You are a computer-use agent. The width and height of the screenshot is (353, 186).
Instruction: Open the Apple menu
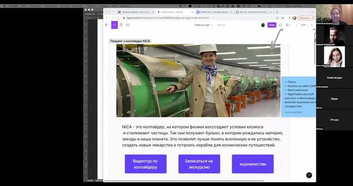[x=4, y=6]
